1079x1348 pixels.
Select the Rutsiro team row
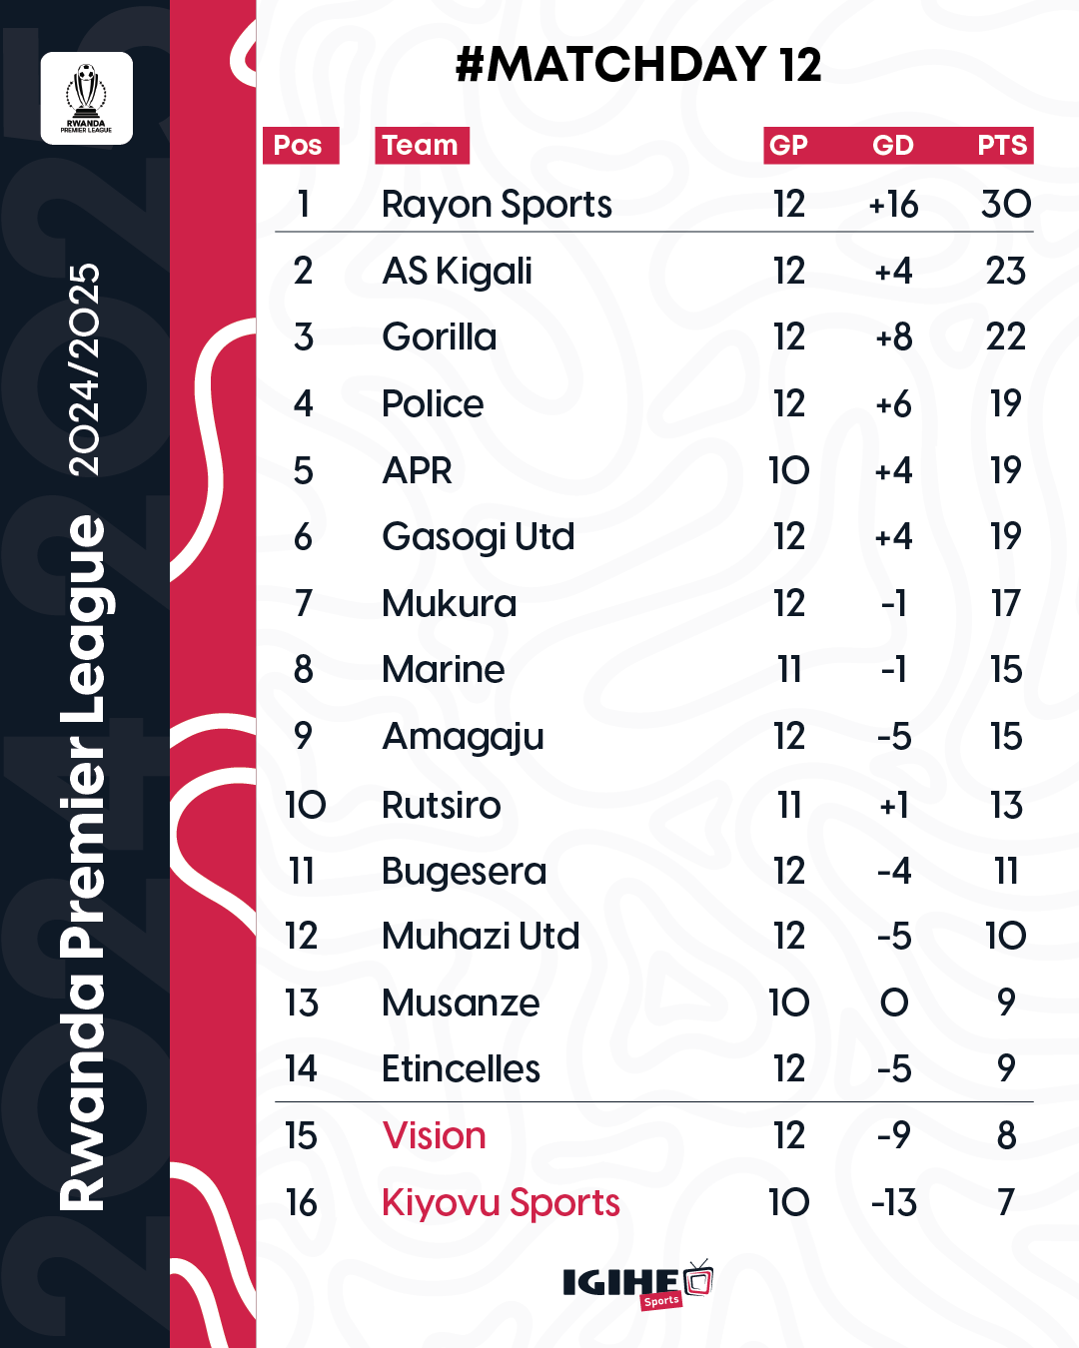click(x=654, y=805)
